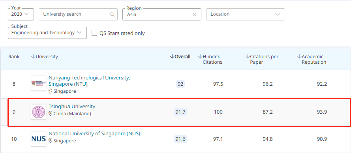The width and height of the screenshot is (351, 153).
Task: Click citations per paper value 87.2
Action: pos(268,112)
